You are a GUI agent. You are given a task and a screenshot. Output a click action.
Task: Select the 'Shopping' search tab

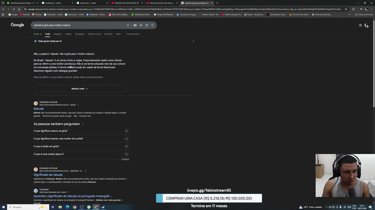(80, 34)
